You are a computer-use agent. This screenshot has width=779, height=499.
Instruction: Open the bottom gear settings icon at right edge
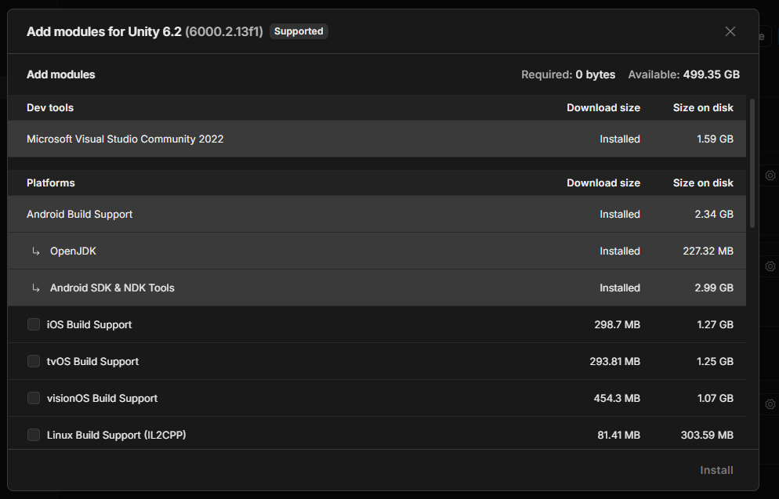(x=770, y=404)
